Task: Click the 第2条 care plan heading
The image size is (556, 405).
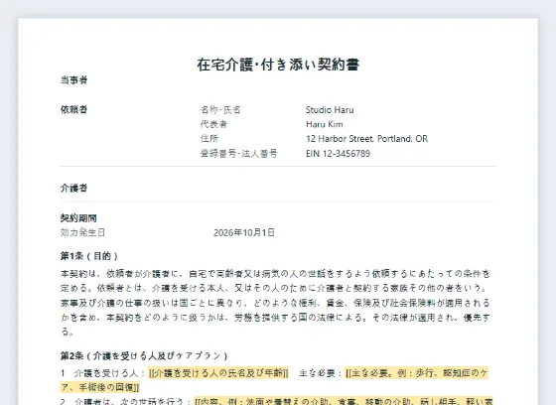Action: pyautogui.click(x=144, y=355)
